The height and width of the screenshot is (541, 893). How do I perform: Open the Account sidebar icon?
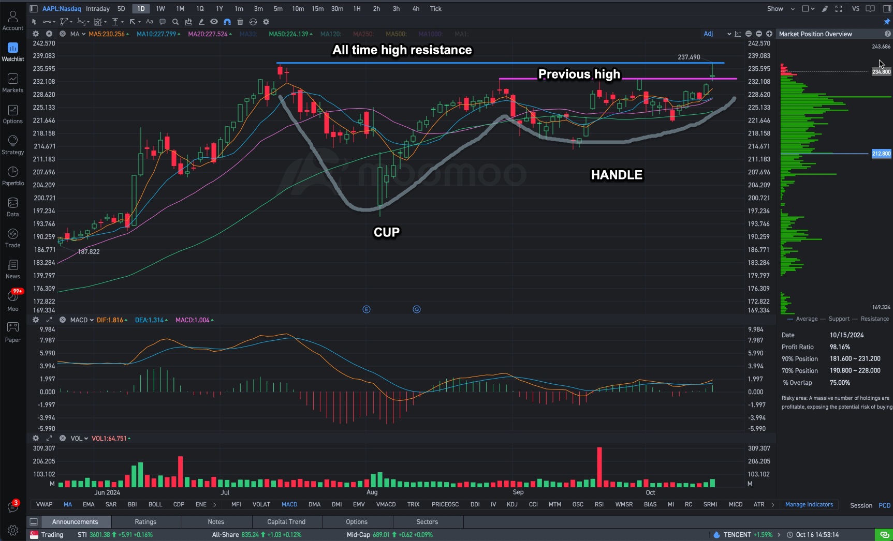click(13, 21)
